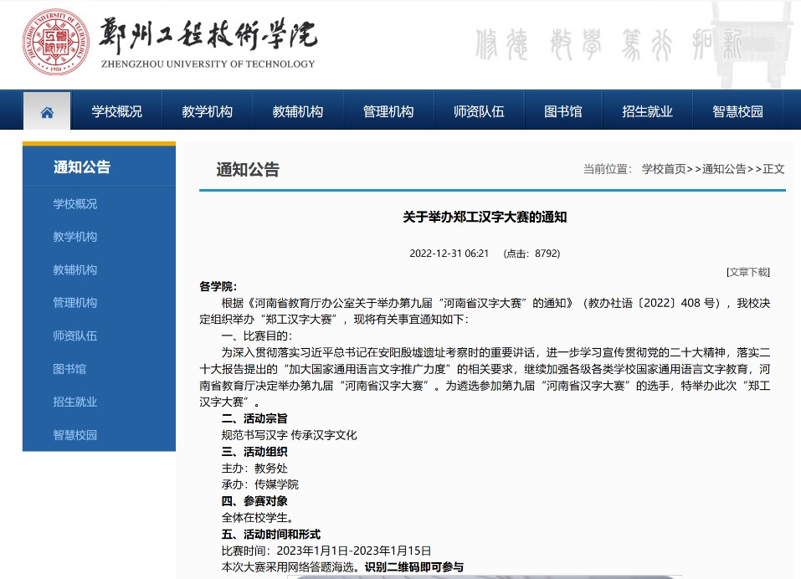This screenshot has height=579, width=801.
Task: Click the 各学院: salutation line
Action: 218,286
